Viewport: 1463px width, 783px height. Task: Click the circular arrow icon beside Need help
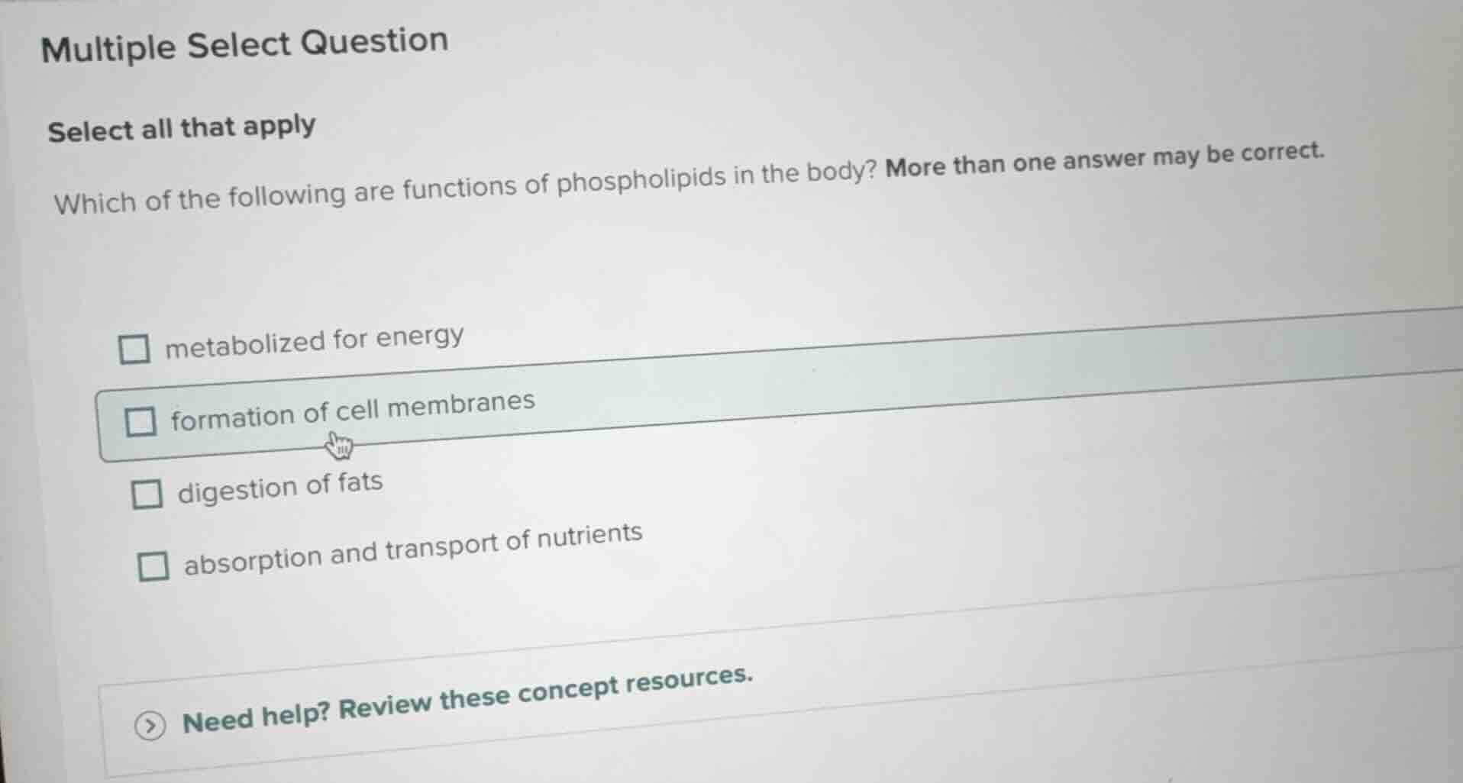pyautogui.click(x=150, y=726)
